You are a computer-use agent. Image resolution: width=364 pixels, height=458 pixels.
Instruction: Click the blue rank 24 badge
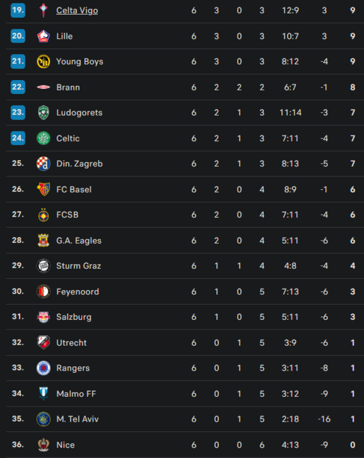18,138
